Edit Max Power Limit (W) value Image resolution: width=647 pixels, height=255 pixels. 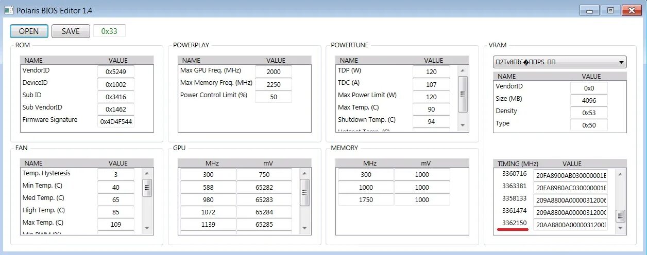431,97
